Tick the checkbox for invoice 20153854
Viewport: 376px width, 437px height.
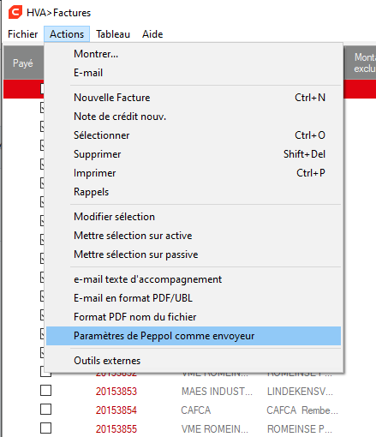[45, 410]
